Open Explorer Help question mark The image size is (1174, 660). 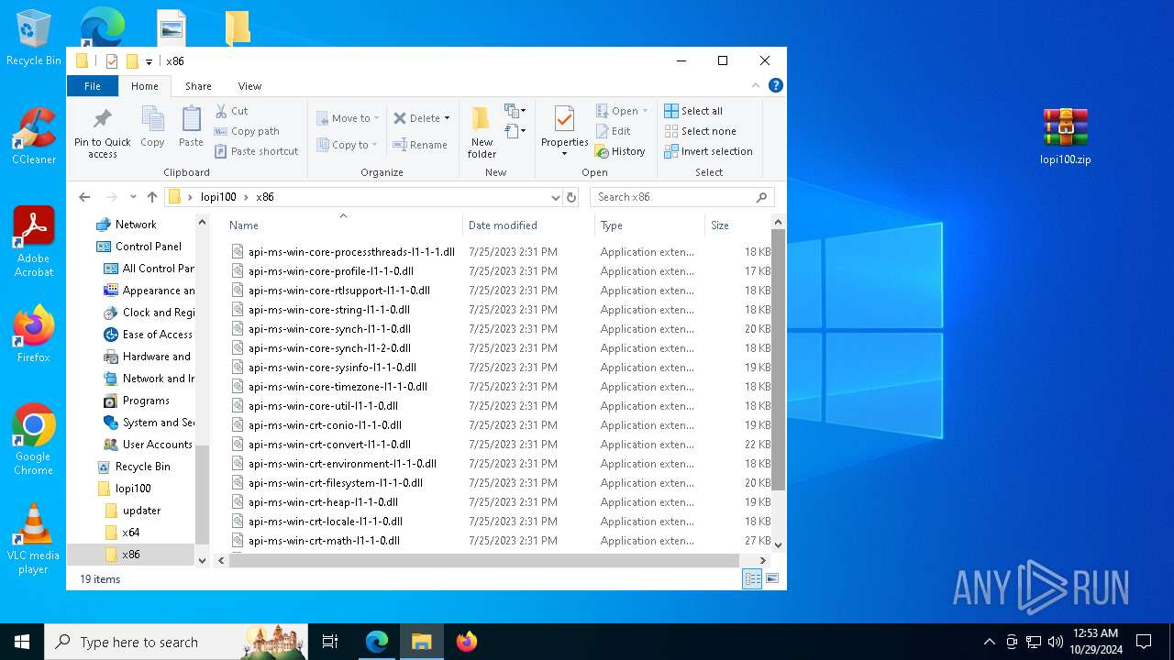(776, 86)
